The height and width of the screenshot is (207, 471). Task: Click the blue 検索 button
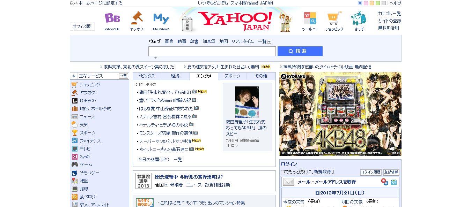click(x=300, y=51)
